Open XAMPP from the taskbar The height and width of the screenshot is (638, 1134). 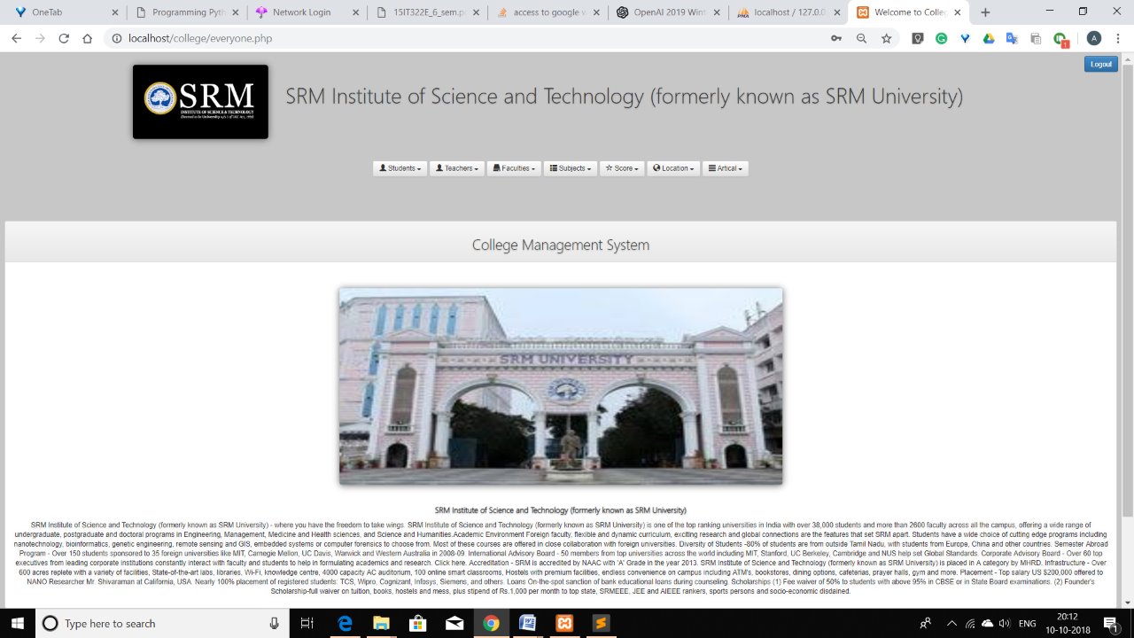[x=563, y=623]
